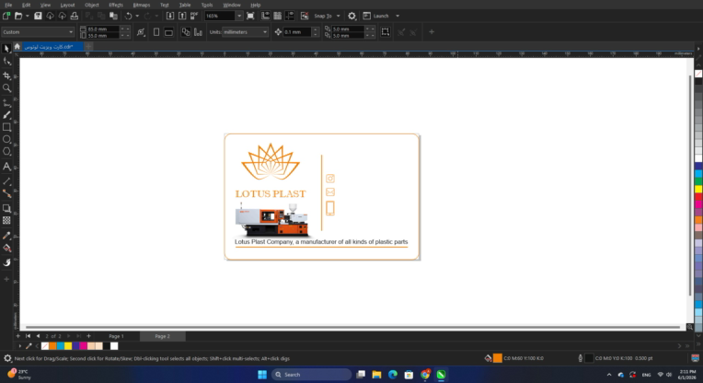Expand the Launch dropdown arrow
This screenshot has width=703, height=383.
398,16
